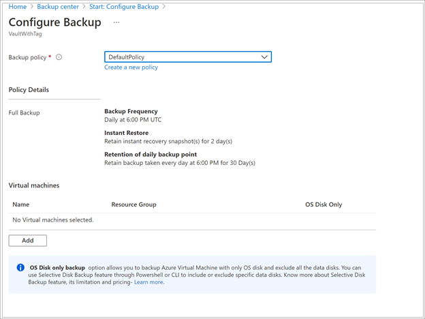Select the OS Disk Only column header
The image size is (425, 319).
coord(324,204)
